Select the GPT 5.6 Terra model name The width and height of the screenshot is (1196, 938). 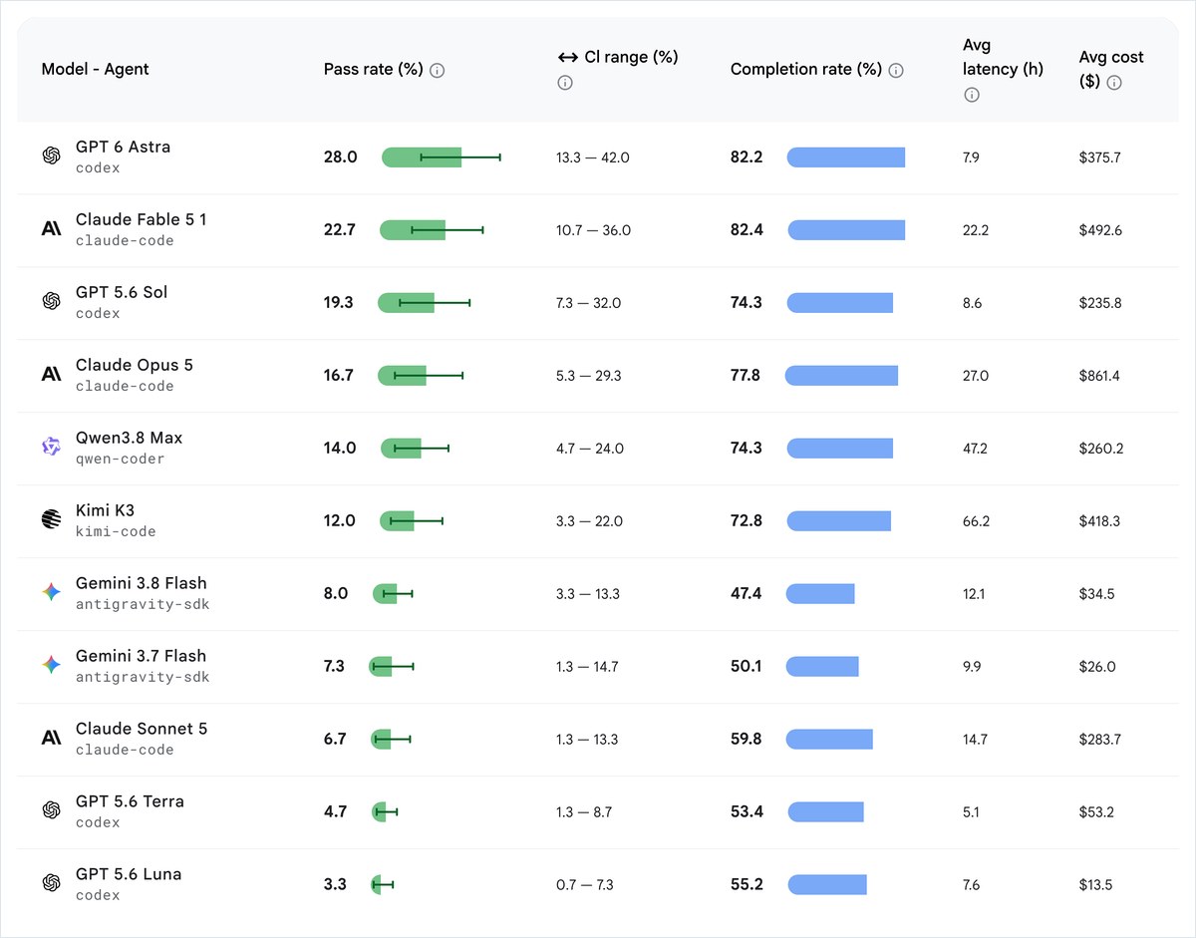tap(130, 801)
